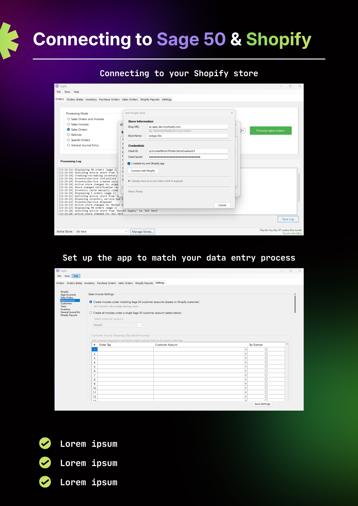Open the Tools menu in the Orders window
This screenshot has width=358, height=506.
click(x=67, y=92)
